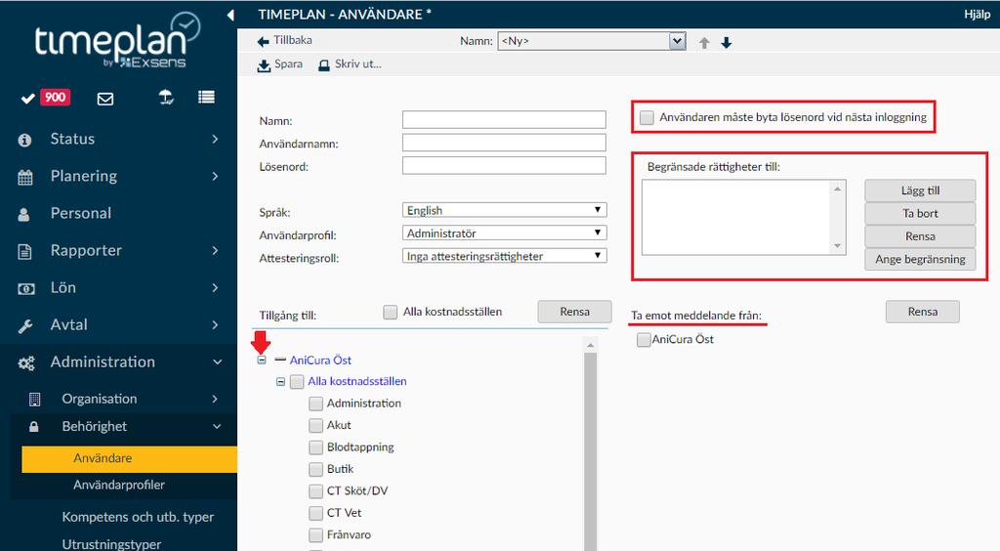Click the Administration gears icon
This screenshot has height=551, width=1000.
pyautogui.click(x=26, y=362)
